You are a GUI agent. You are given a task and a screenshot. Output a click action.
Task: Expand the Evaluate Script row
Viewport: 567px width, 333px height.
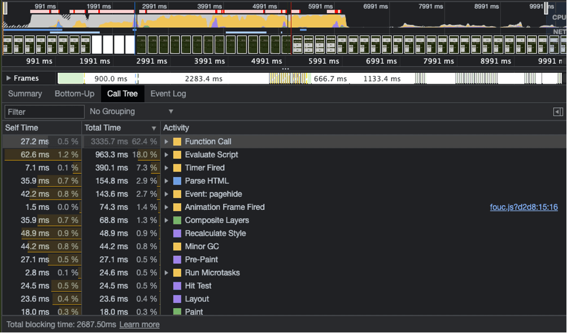point(167,155)
